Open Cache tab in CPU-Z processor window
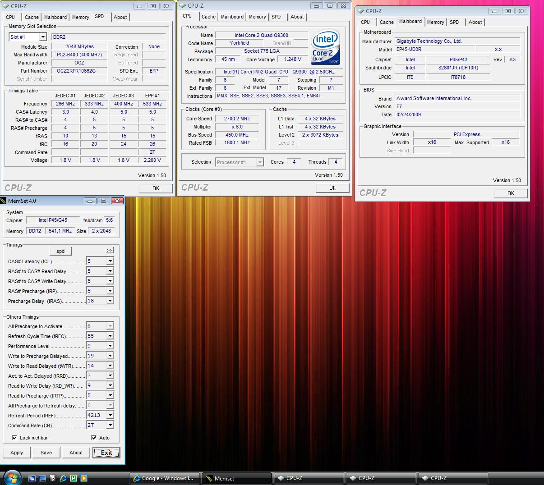The height and width of the screenshot is (485, 544). click(x=208, y=17)
